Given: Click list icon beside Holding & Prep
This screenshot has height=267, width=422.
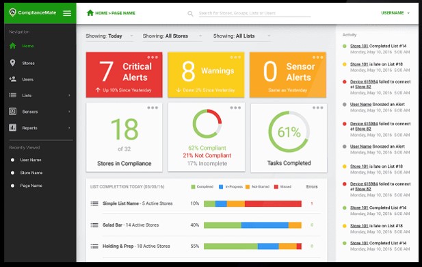Looking at the screenshot, I should [x=94, y=246].
